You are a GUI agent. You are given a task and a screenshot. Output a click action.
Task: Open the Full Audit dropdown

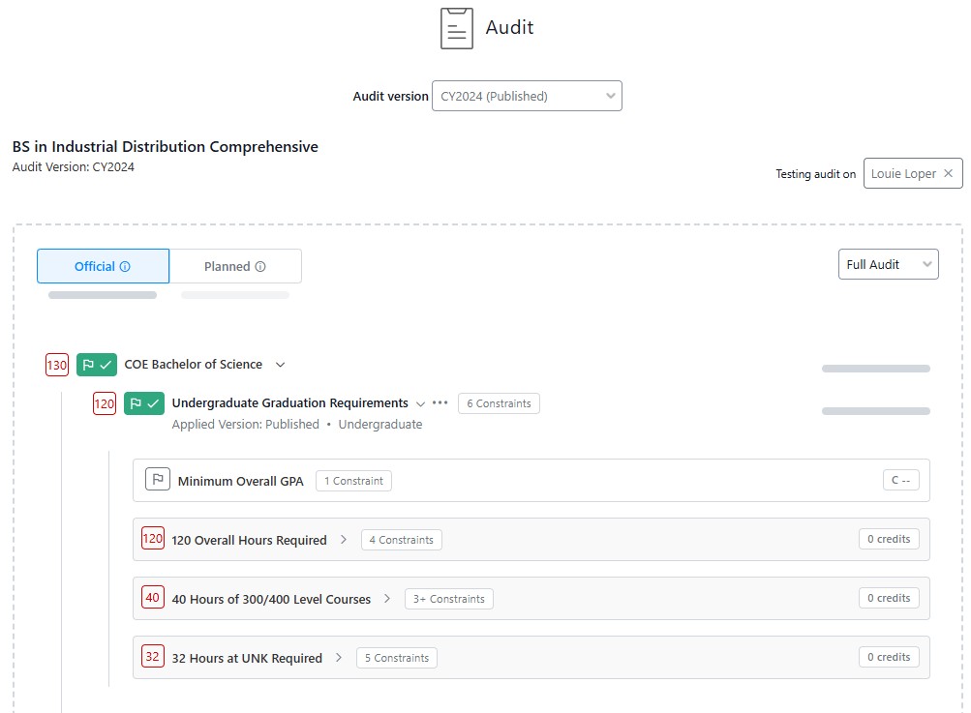[x=888, y=264]
